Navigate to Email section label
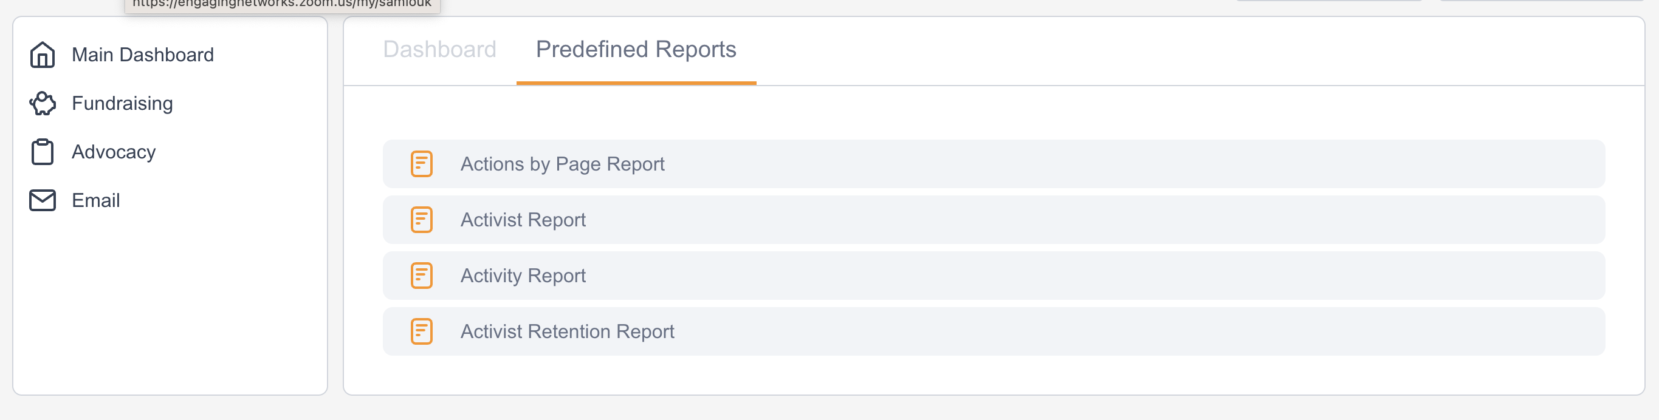Screen dimensions: 1659x420 coord(95,200)
